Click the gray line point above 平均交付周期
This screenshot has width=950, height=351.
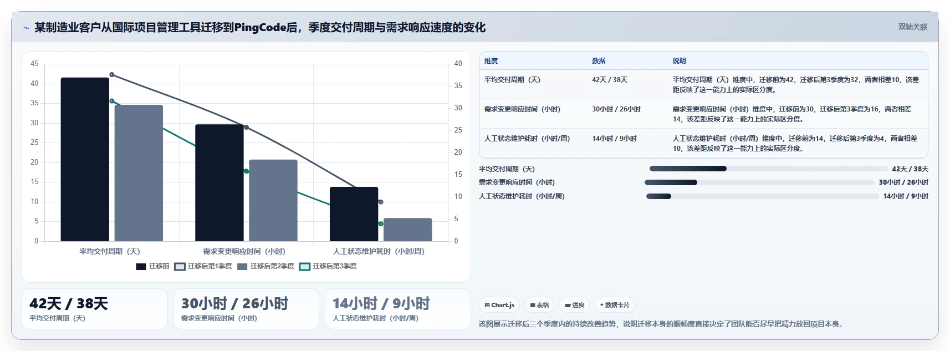point(112,74)
